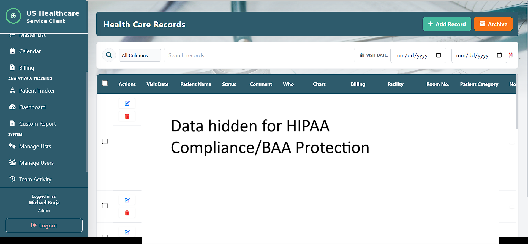Click the Billing column header
The height and width of the screenshot is (244, 528).
click(x=358, y=84)
